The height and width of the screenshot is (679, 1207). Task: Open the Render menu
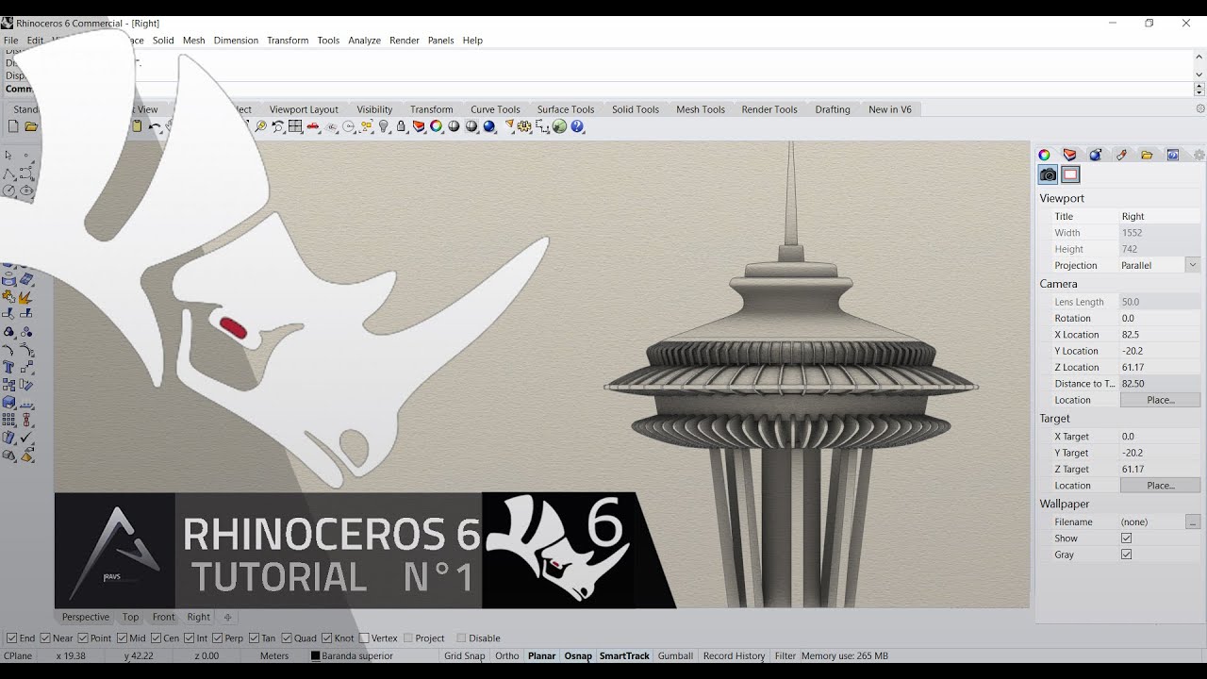[405, 41]
